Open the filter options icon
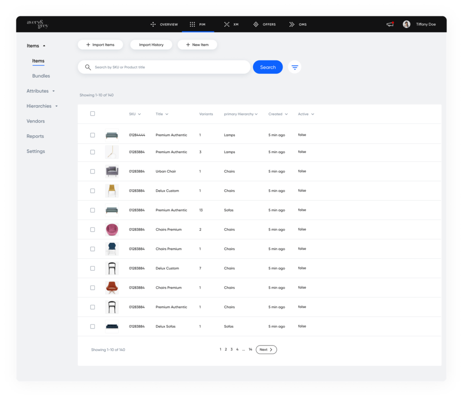Screen dimensions: 465x400 tap(295, 67)
